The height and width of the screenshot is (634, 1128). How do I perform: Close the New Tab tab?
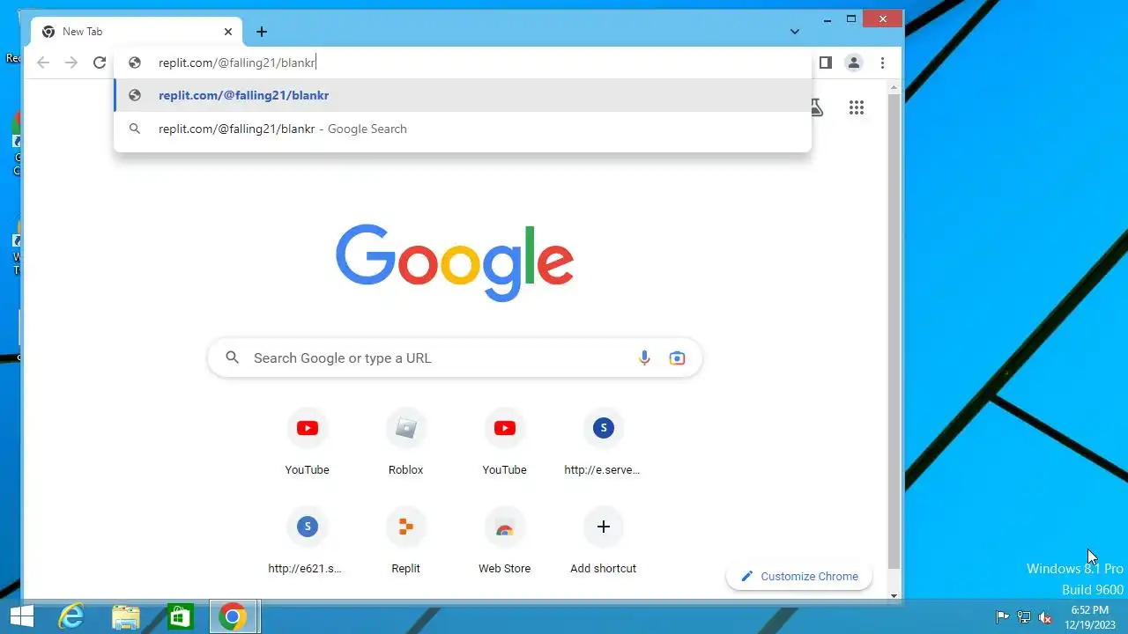pos(228,32)
